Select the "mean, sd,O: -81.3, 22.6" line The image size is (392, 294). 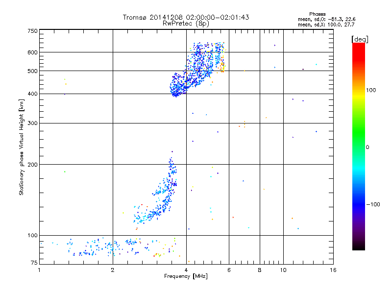pos(326,19)
